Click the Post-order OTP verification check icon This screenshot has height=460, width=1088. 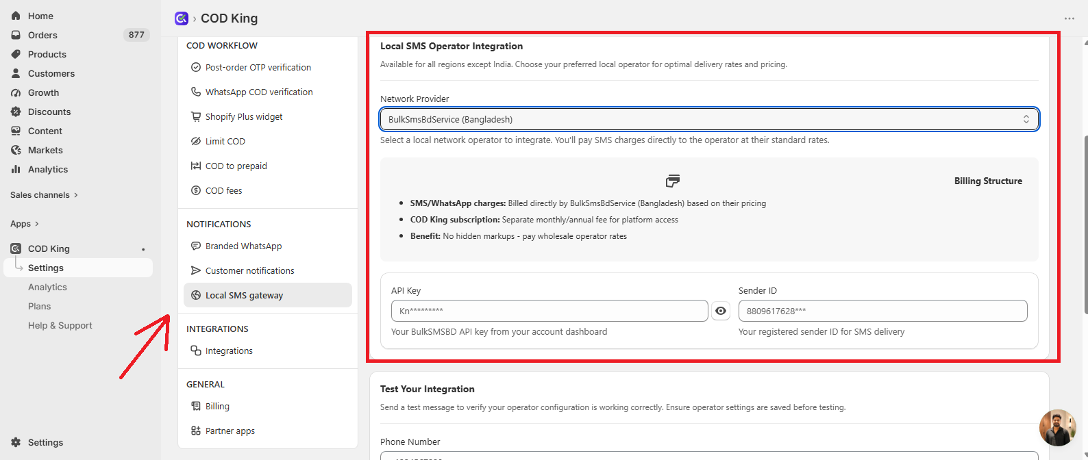coord(196,67)
